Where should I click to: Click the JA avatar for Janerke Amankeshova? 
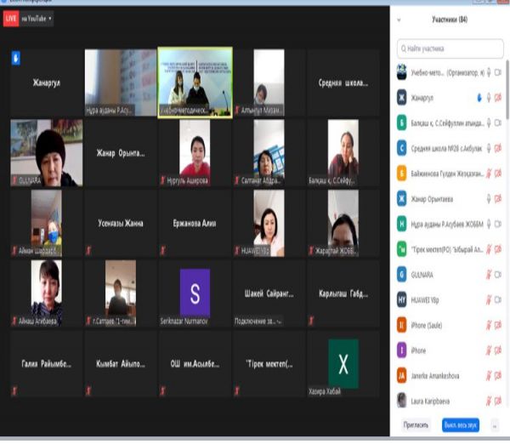(402, 374)
